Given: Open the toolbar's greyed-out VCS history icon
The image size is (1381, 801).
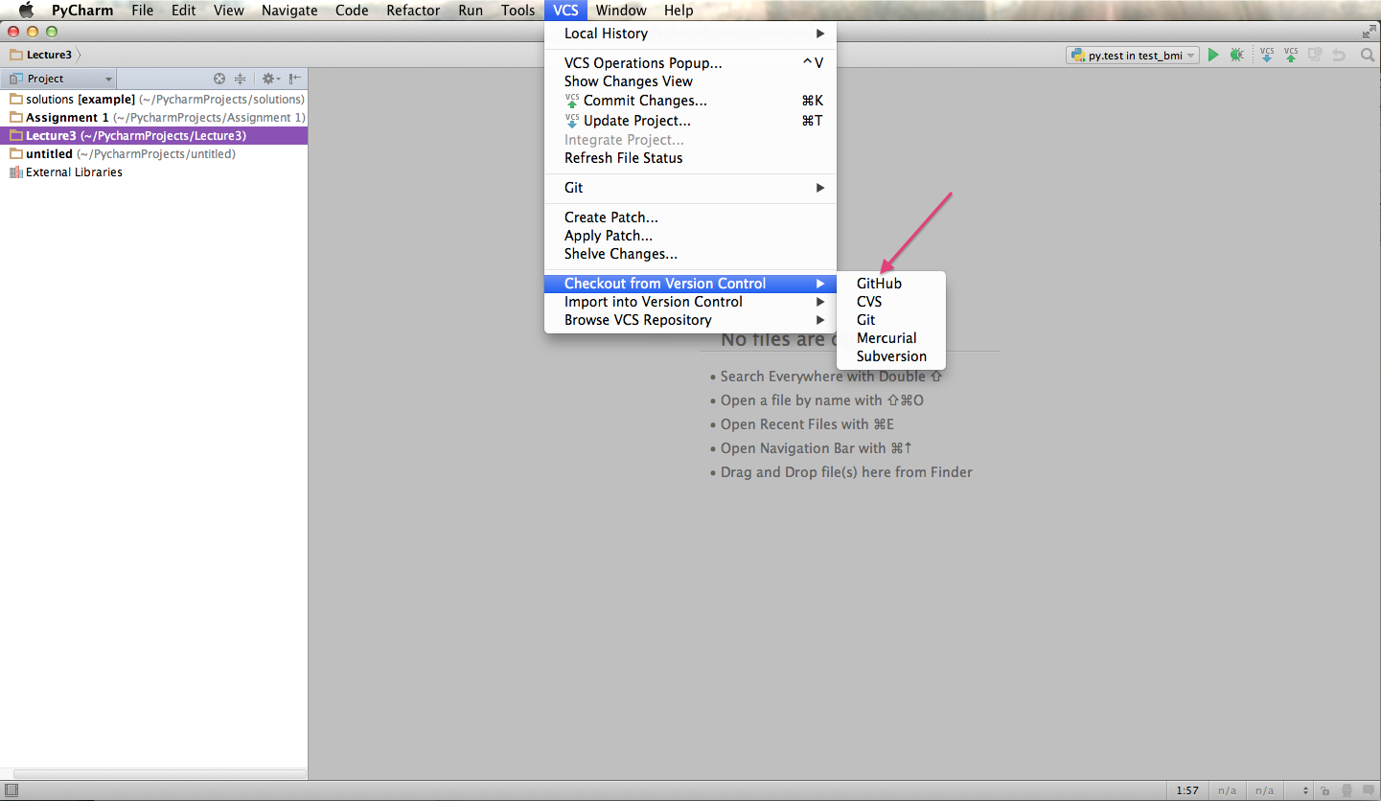Looking at the screenshot, I should 1316,56.
